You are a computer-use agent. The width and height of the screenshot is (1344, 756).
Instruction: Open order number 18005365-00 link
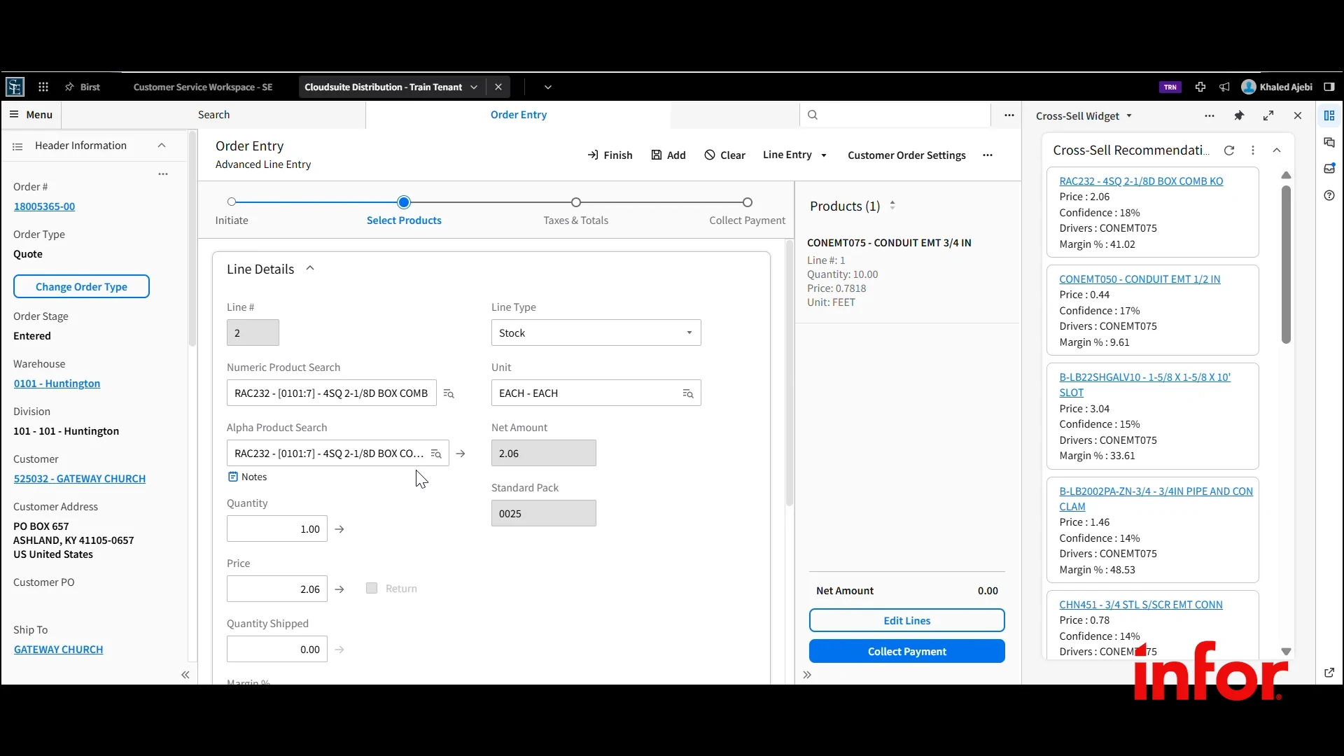pos(44,206)
